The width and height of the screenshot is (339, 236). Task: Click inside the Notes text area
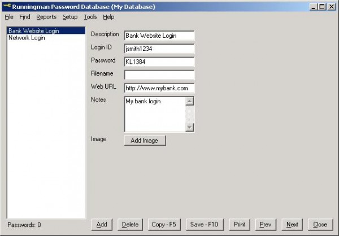tap(155, 114)
